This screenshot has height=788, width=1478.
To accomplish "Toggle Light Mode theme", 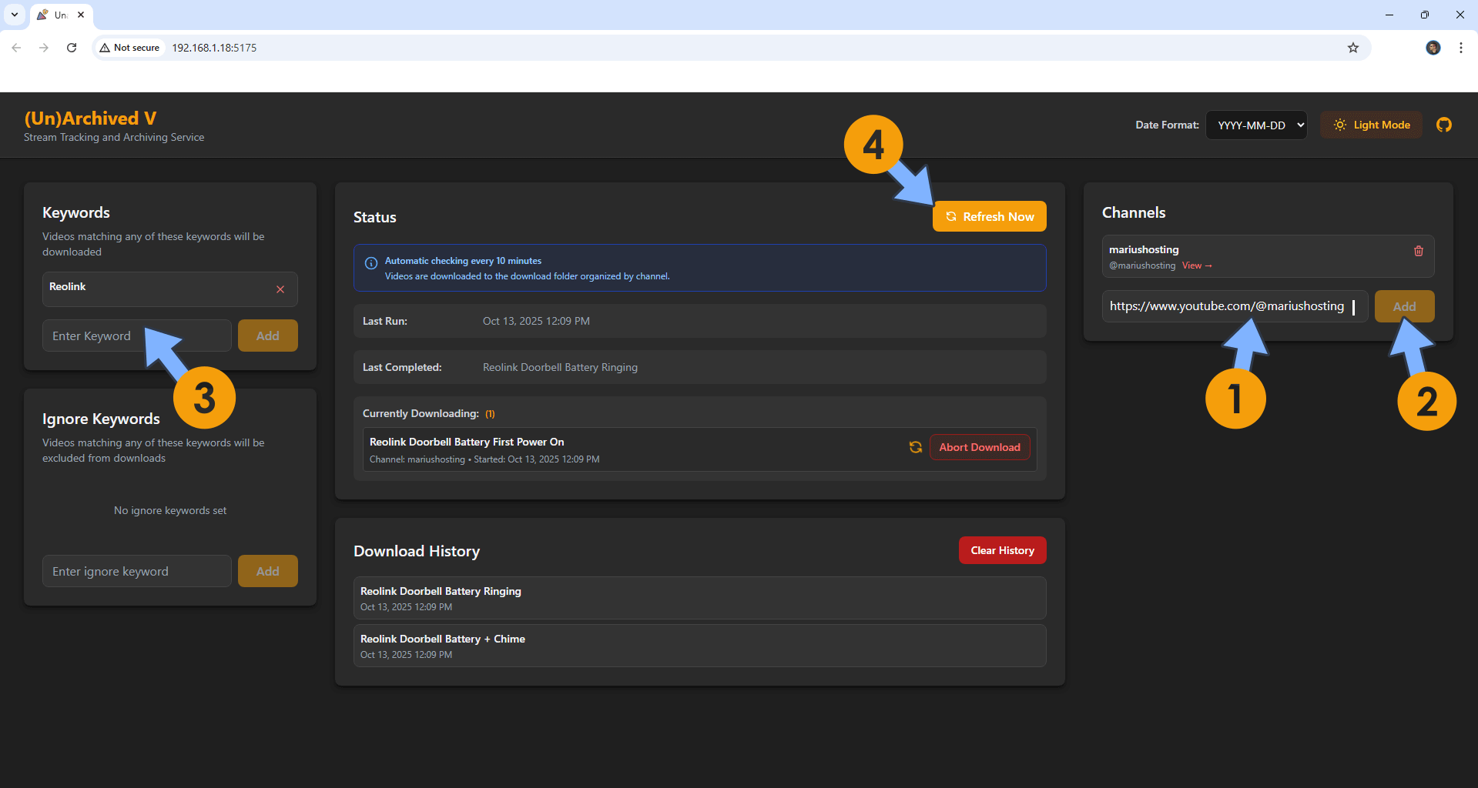I will [x=1371, y=125].
